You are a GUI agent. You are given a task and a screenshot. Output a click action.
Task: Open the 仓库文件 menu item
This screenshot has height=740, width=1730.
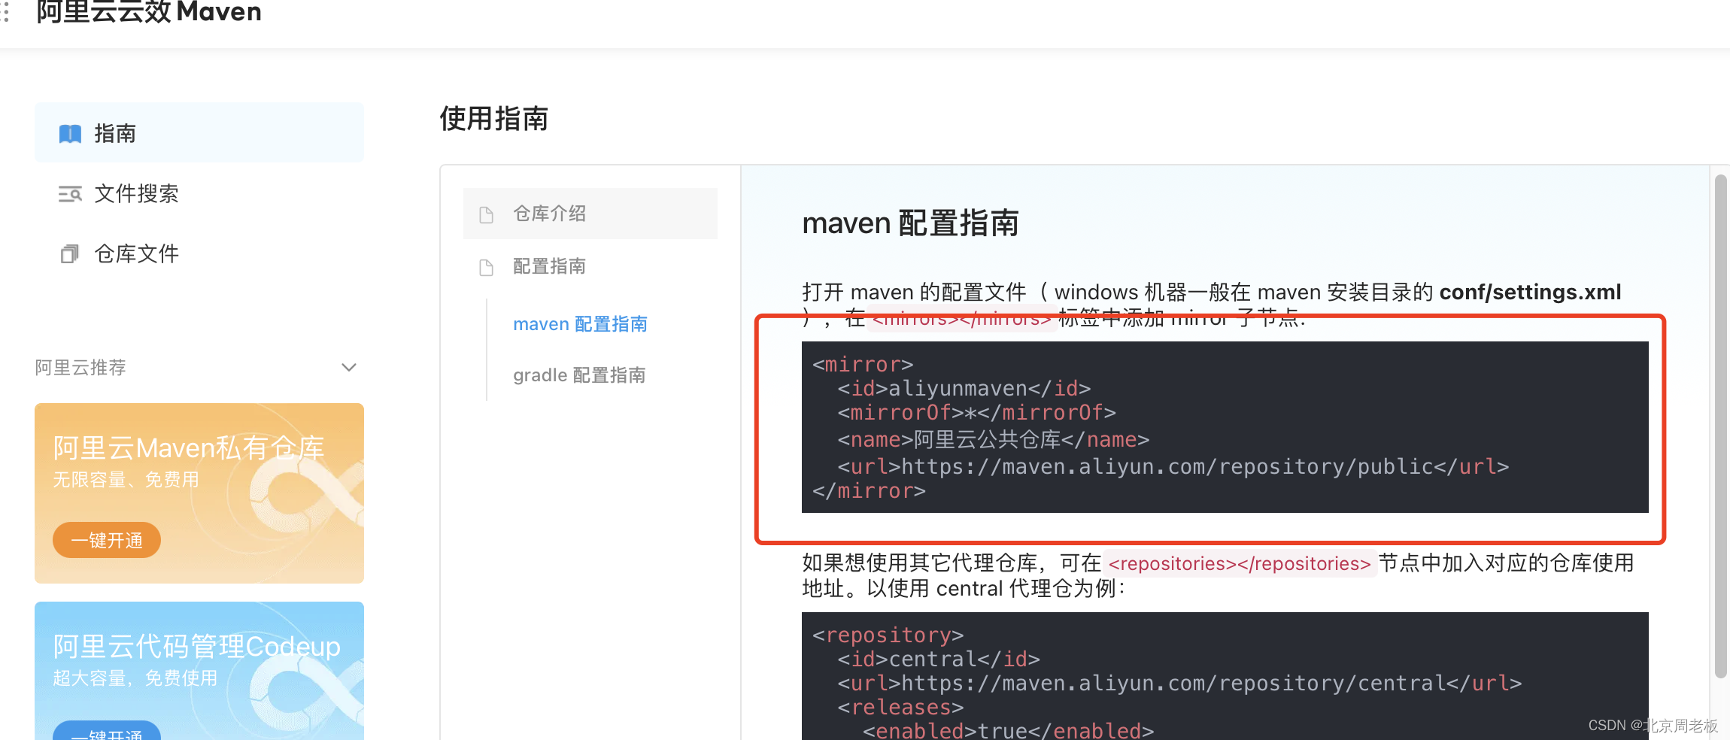click(x=199, y=253)
